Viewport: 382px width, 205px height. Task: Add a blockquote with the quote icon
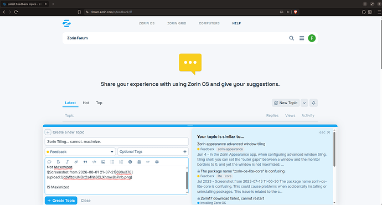(x=85, y=162)
